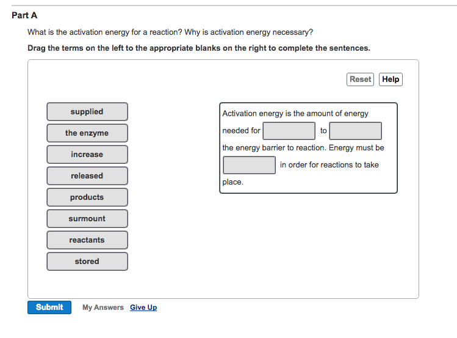
Task: Select the 'products' term tile
Action: coord(87,197)
